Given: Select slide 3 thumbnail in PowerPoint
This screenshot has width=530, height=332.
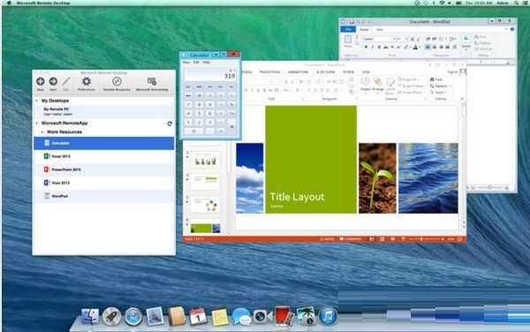Looking at the screenshot, I should click(x=205, y=159).
